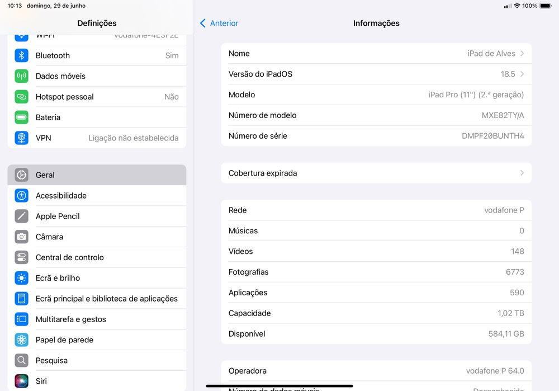Tap the Vídeos count 148
Viewport: 559px width, 391px height.
coord(517,252)
